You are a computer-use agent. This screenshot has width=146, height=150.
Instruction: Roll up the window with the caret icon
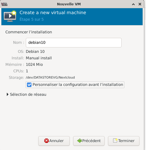tap(133, 4)
